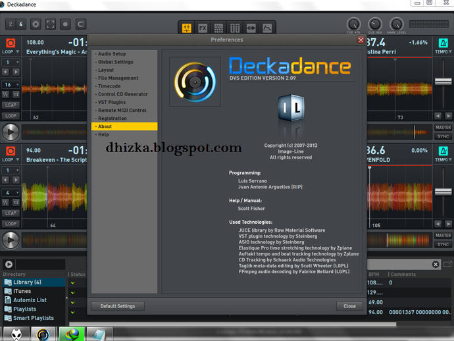The image size is (454, 341).
Task: Click the Close button in Preferences
Action: point(349,306)
